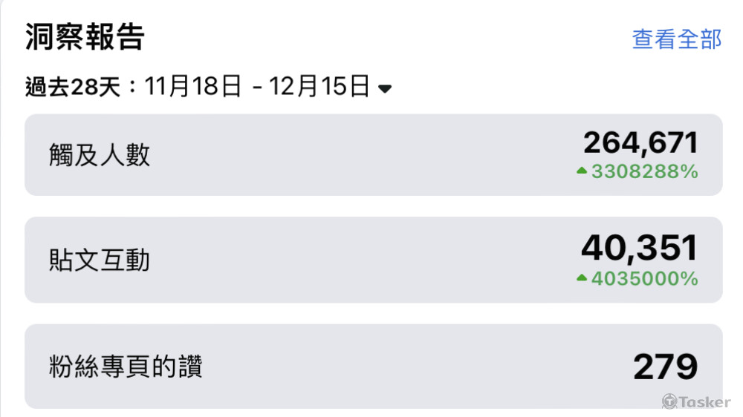Click the 279 page likes number
This screenshot has height=417, width=743.
coord(665,367)
